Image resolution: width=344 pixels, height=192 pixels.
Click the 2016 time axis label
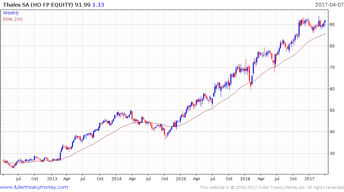[x=245, y=179]
